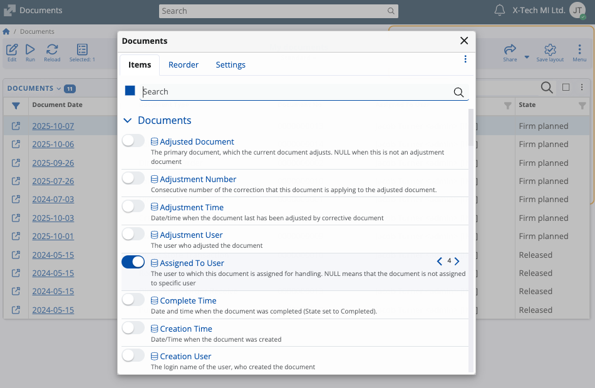Move Assigned To User right with arrow
This screenshot has width=595, height=388.
click(457, 261)
